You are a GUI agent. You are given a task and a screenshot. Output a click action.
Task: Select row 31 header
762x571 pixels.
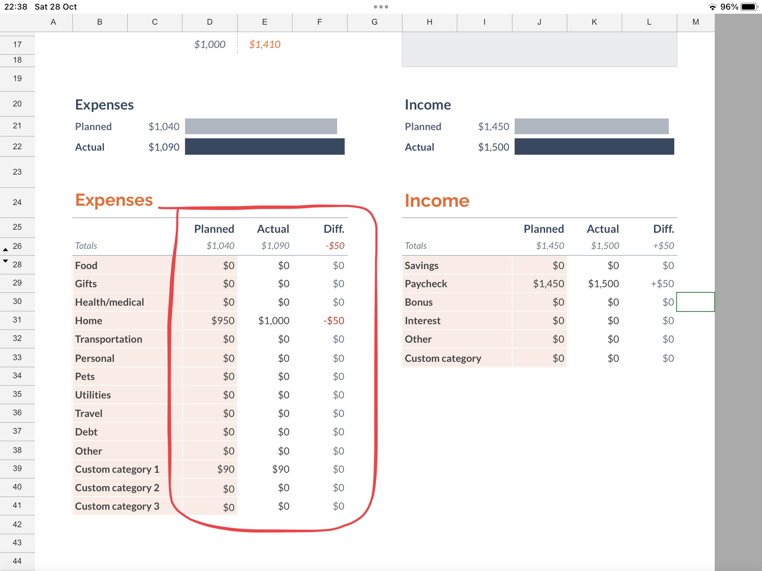(x=17, y=320)
